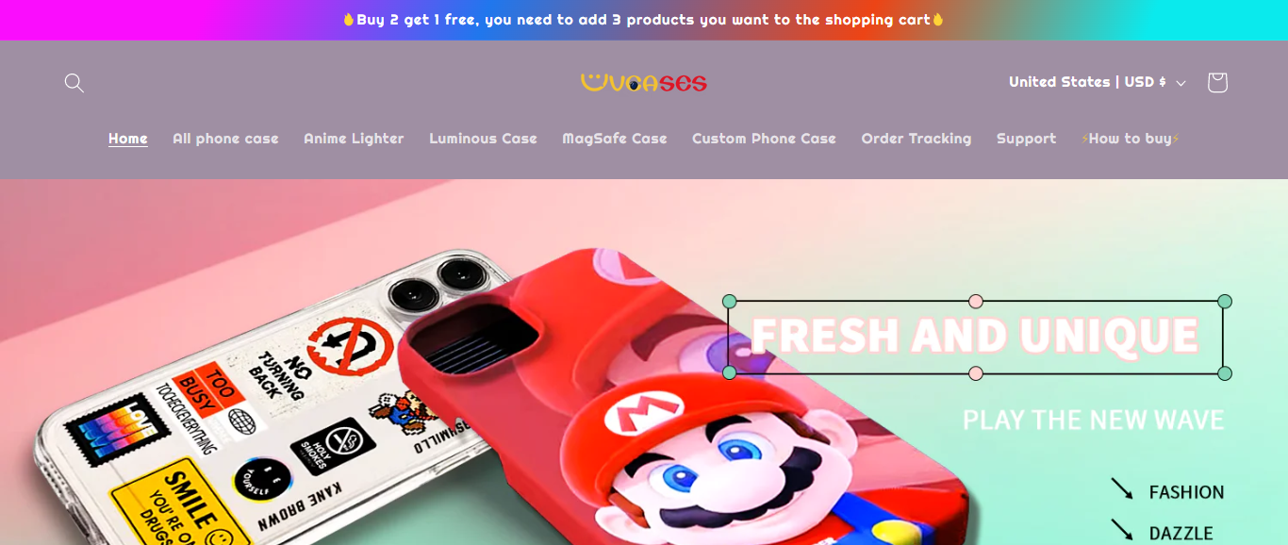Screen dimensions: 1288x545
Task: Visit the MagSafe Case category
Action: tap(615, 139)
